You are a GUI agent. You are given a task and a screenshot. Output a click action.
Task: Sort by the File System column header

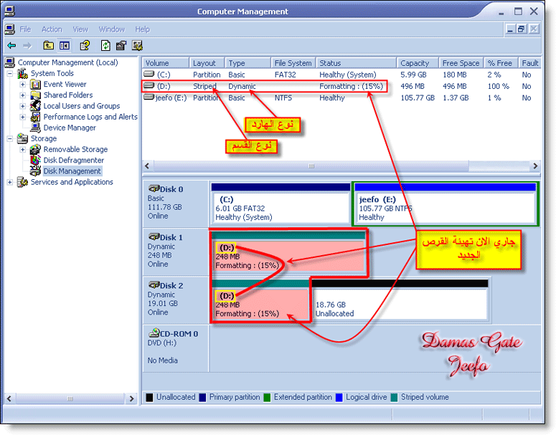(x=293, y=63)
